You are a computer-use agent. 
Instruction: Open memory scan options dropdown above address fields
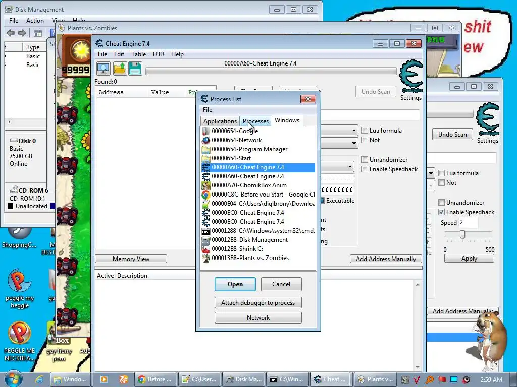tap(350, 167)
